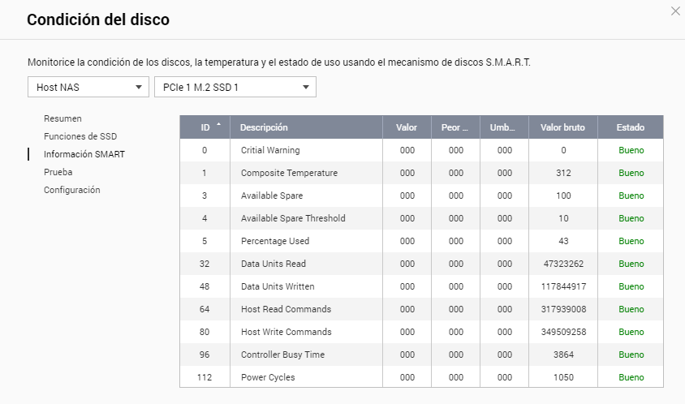Select Información SMART in sidebar
Image resolution: width=685 pixels, height=404 pixels.
point(84,154)
